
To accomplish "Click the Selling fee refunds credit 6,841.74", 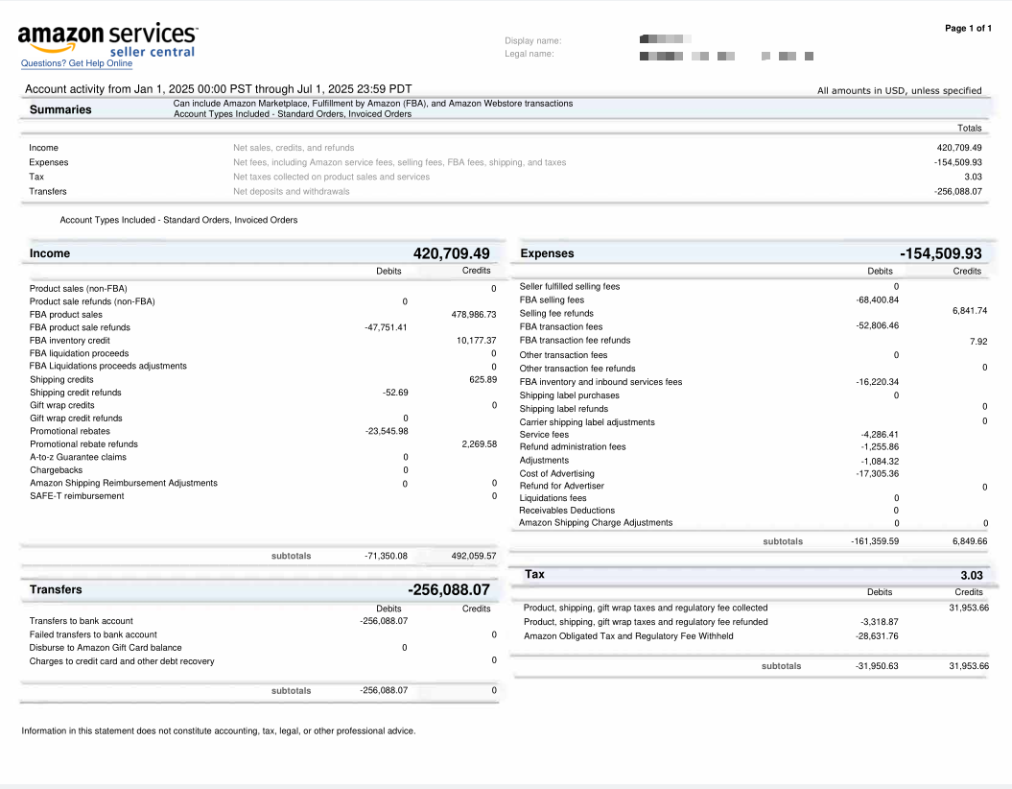I will (969, 311).
